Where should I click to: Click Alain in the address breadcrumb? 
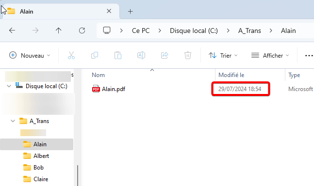pyautogui.click(x=288, y=31)
